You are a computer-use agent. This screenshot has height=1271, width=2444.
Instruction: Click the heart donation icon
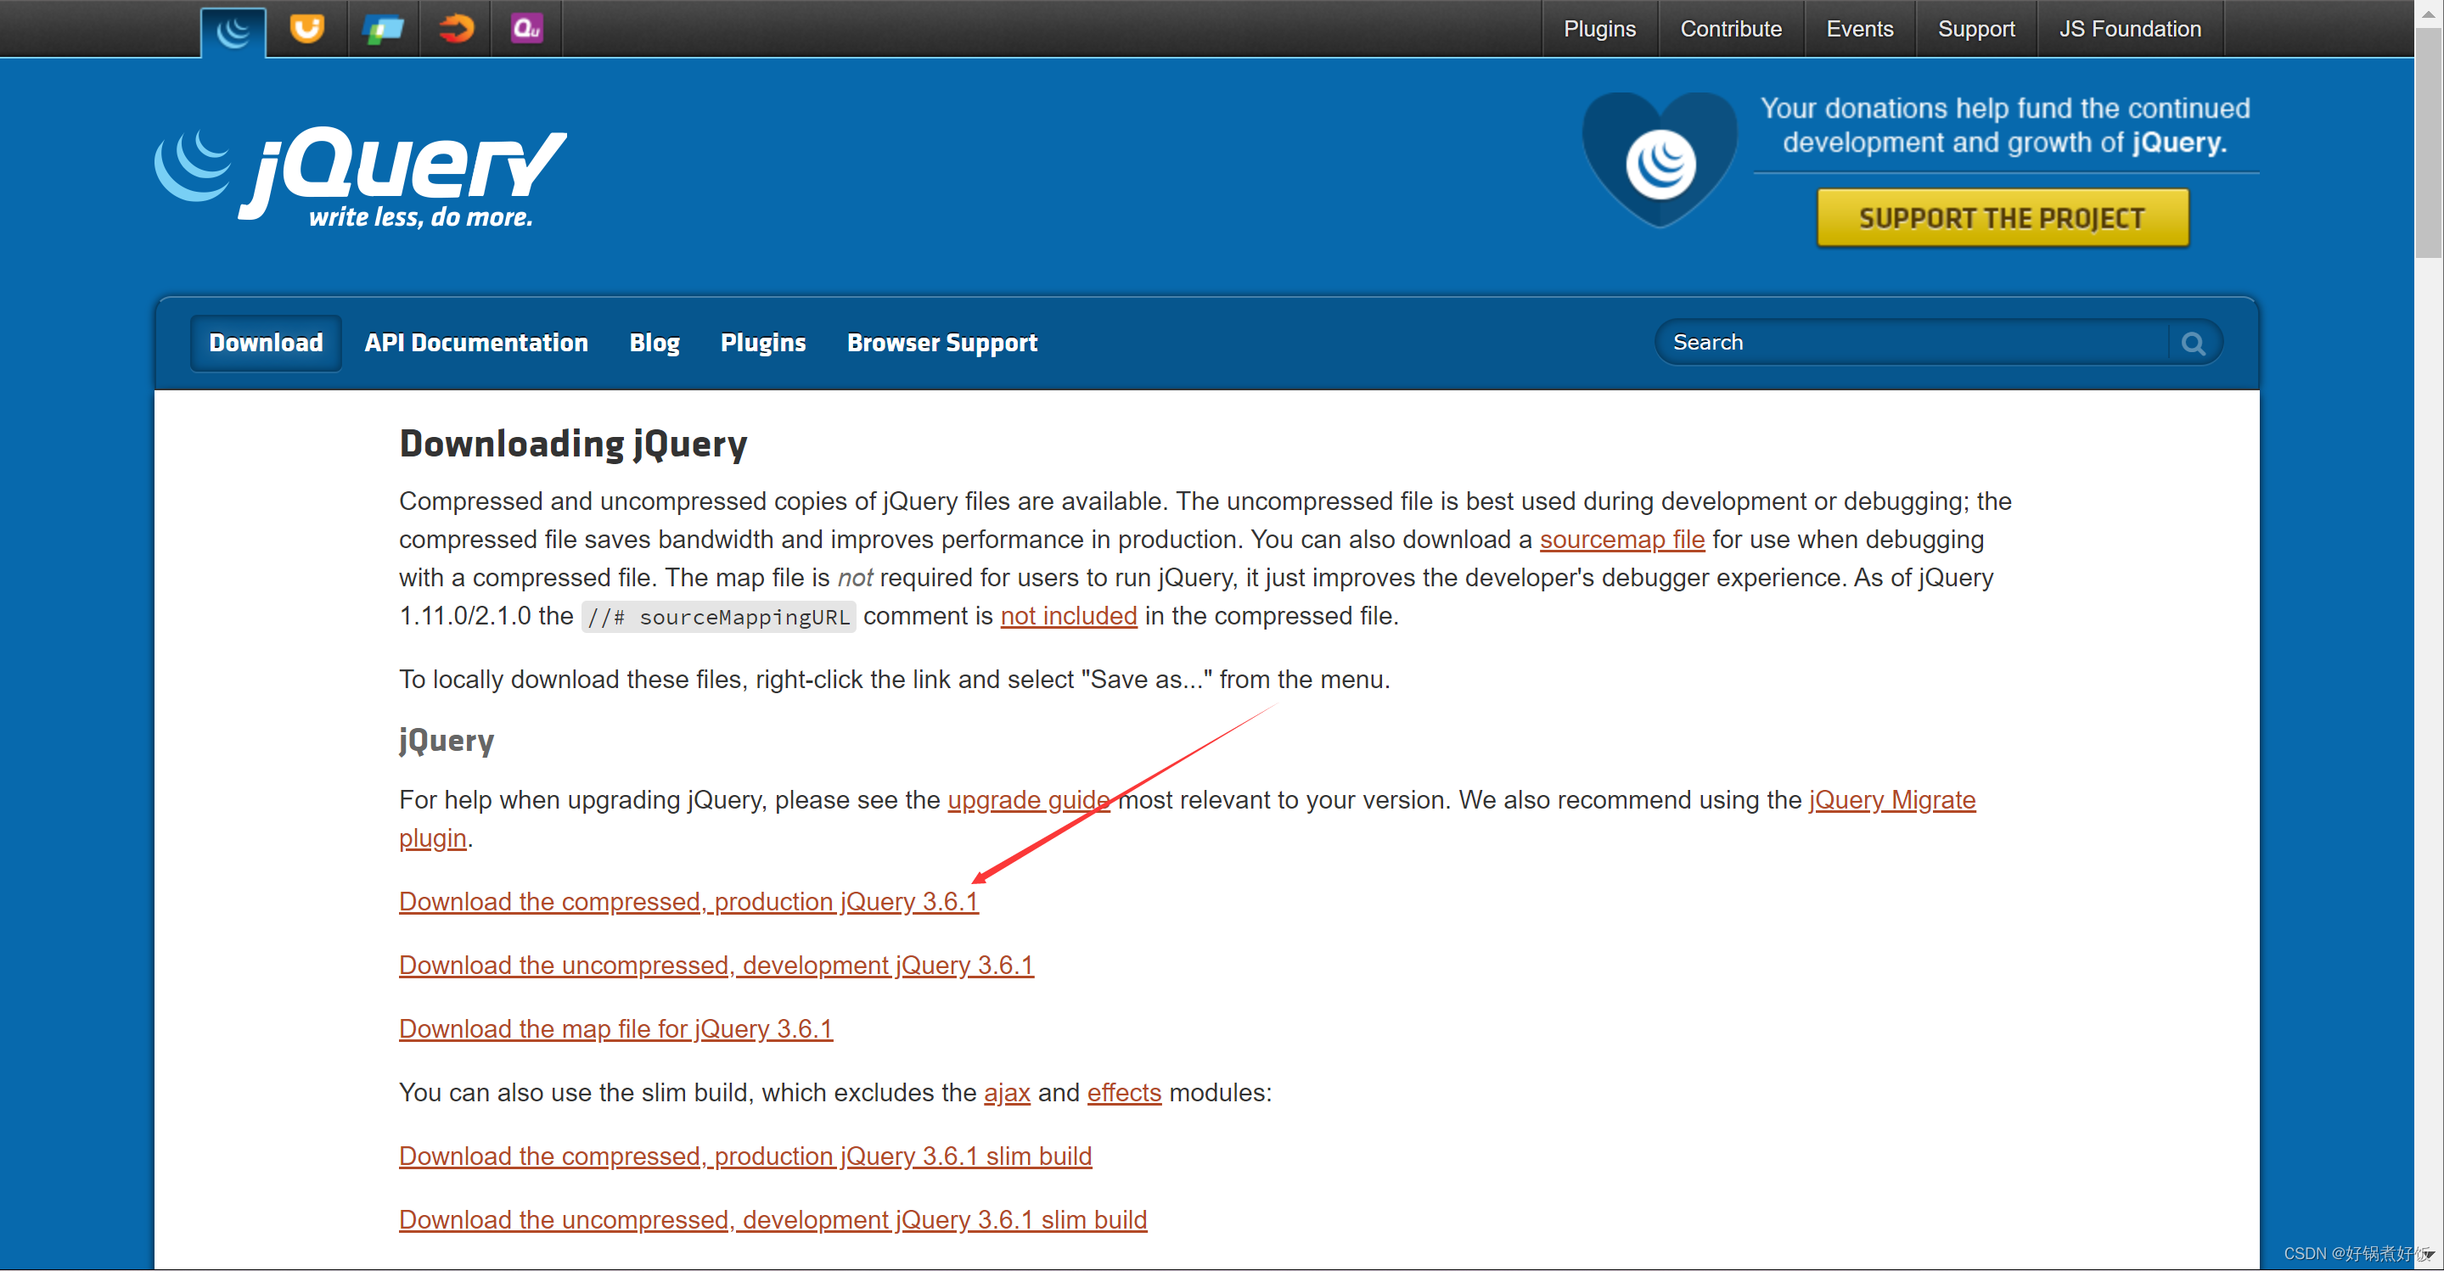[x=1660, y=160]
